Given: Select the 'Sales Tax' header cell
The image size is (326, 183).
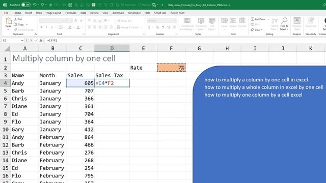Looking at the screenshot, I should (x=112, y=75).
